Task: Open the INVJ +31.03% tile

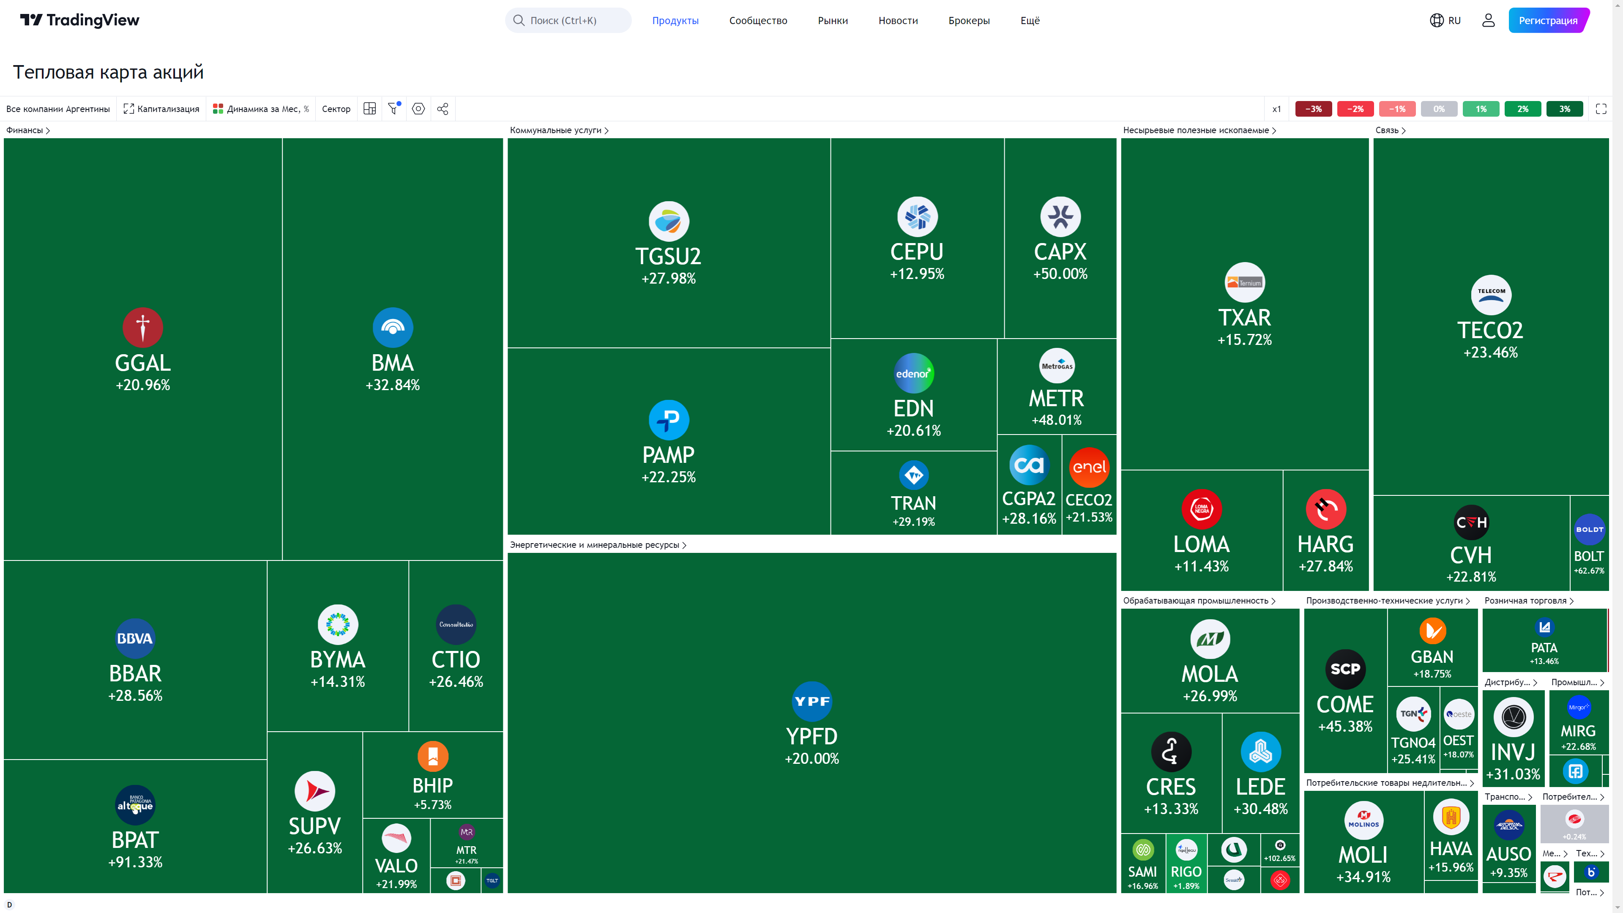Action: 1514,738
